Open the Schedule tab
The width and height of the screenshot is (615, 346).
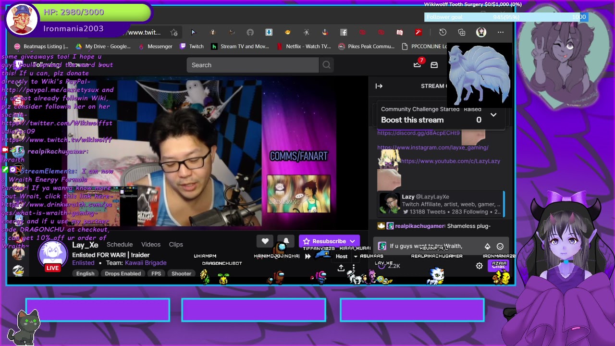120,245
